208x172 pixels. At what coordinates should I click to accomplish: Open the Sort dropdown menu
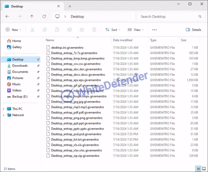click(x=113, y=30)
